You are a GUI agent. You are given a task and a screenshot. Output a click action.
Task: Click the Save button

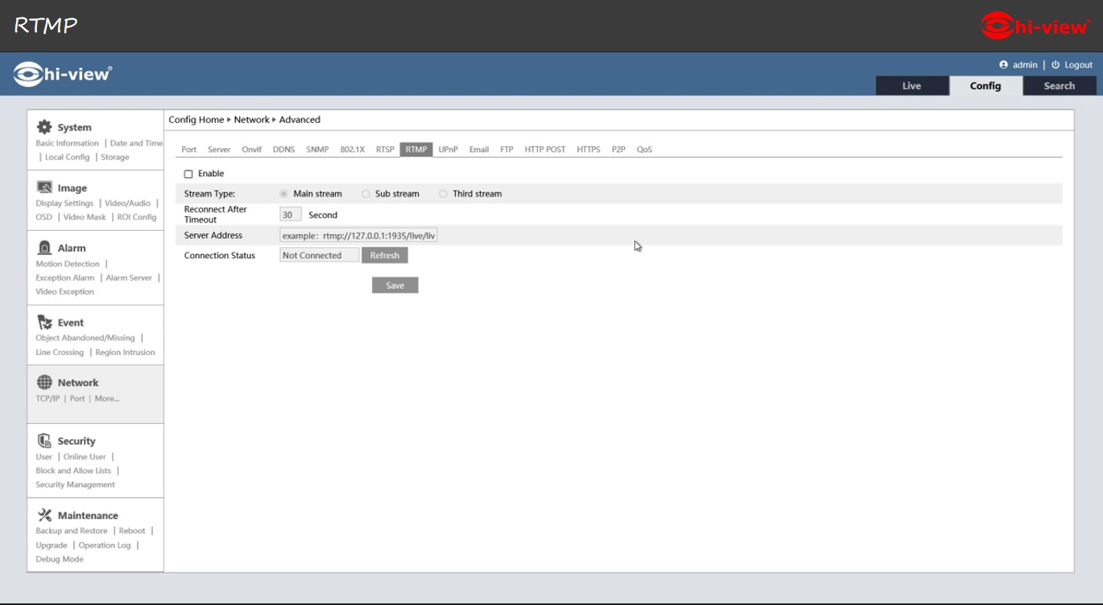click(395, 286)
